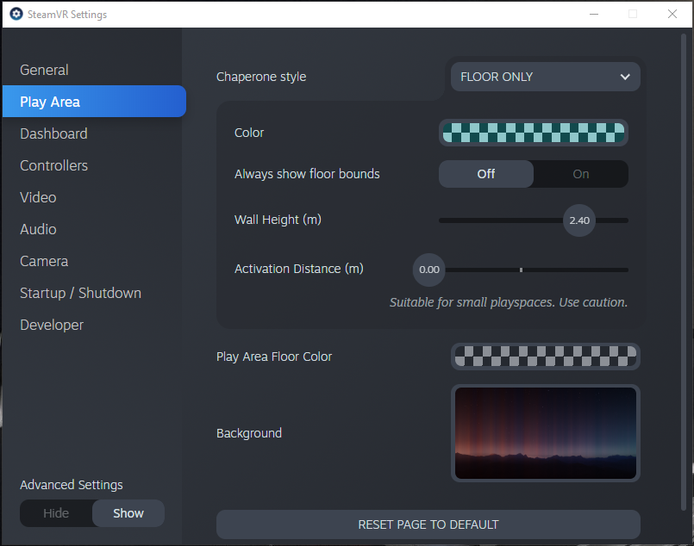Close the SteamVR Settings window
The width and height of the screenshot is (694, 546).
pos(672,14)
